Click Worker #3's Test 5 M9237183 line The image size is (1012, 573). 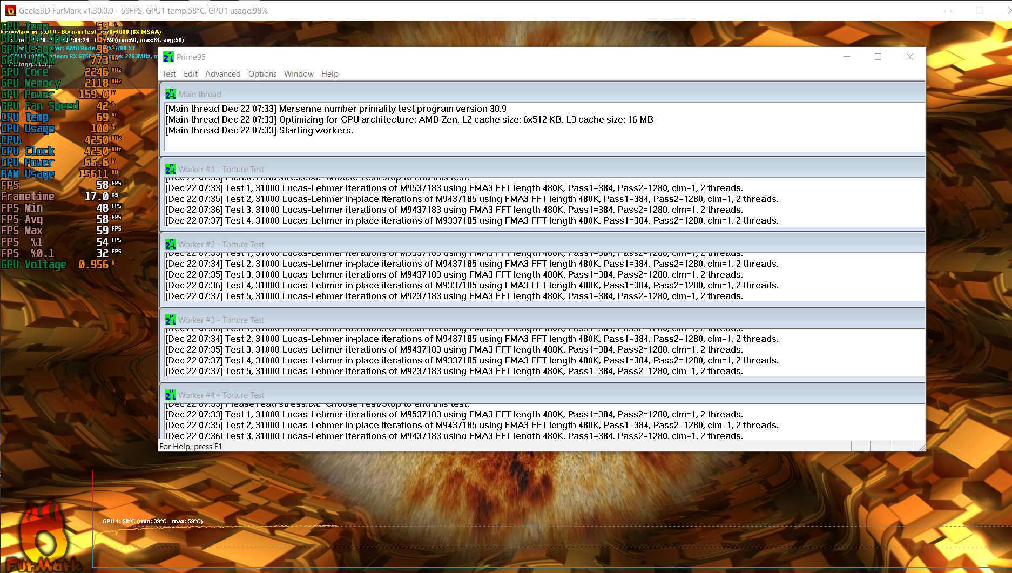coord(454,371)
